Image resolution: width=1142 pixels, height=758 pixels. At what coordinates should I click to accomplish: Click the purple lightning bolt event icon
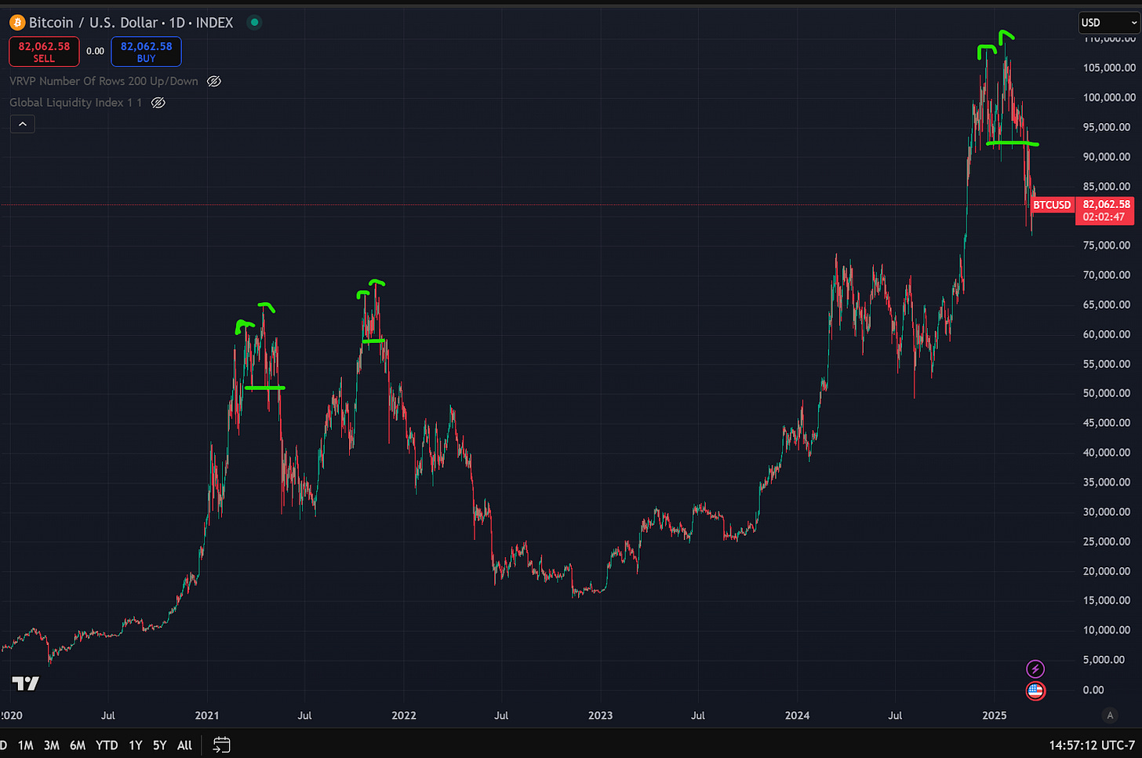coord(1035,669)
